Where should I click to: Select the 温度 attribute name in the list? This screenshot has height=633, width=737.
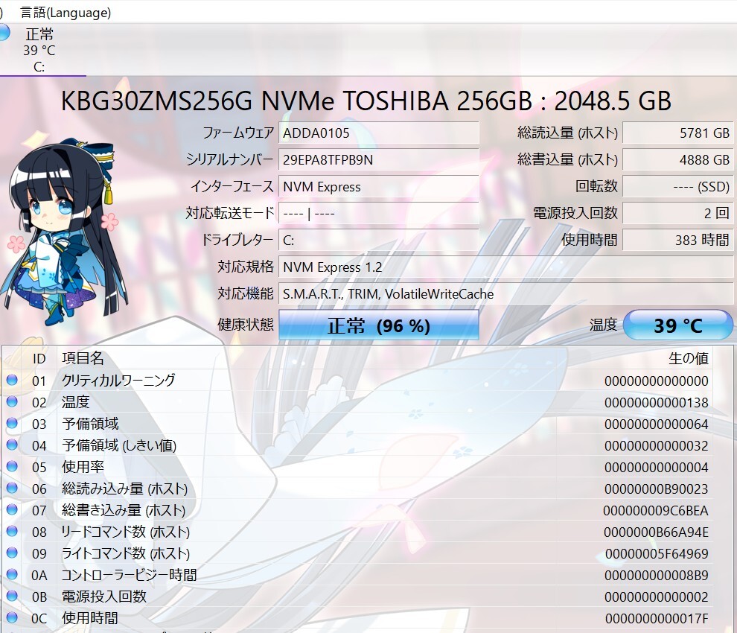click(x=76, y=402)
